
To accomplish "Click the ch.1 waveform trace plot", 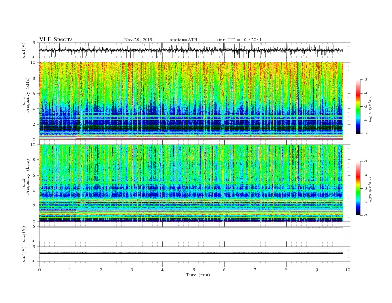I will click(x=191, y=50).
